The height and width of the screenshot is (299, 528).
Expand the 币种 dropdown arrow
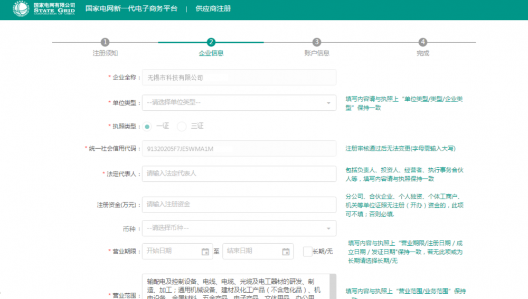[328, 229]
